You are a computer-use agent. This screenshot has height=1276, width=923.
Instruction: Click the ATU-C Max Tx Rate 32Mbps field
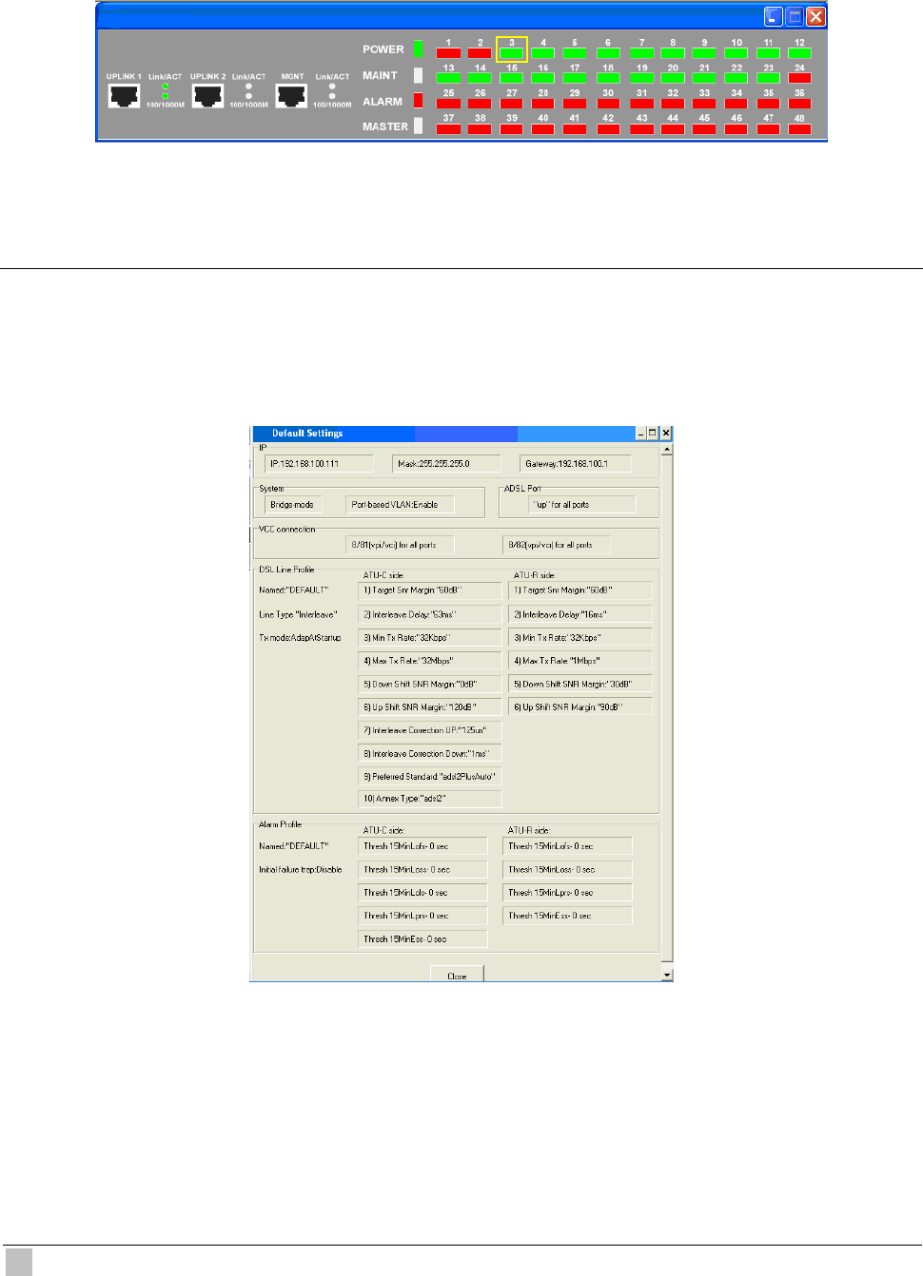430,661
